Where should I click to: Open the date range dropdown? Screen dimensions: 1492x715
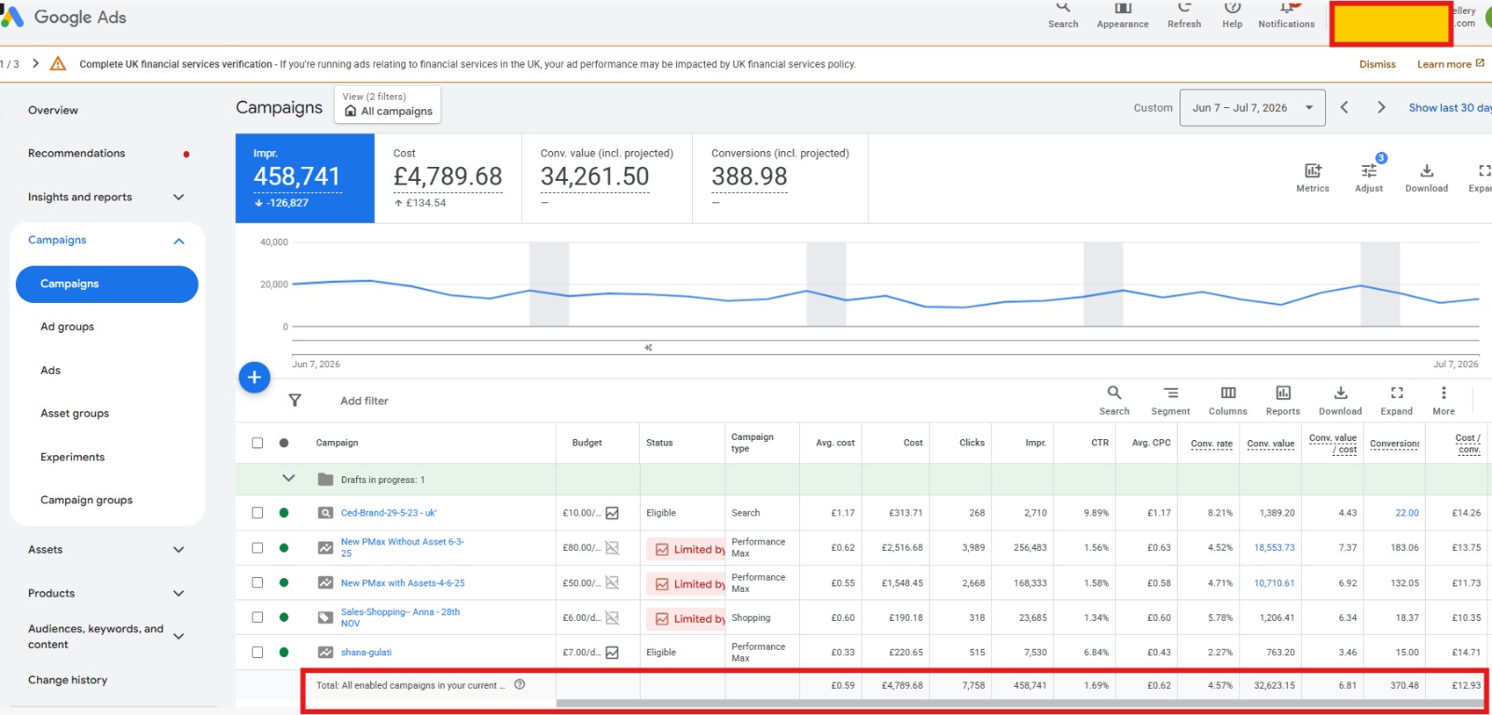click(x=1252, y=108)
